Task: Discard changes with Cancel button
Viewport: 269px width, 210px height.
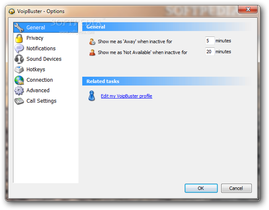Action: (236, 188)
